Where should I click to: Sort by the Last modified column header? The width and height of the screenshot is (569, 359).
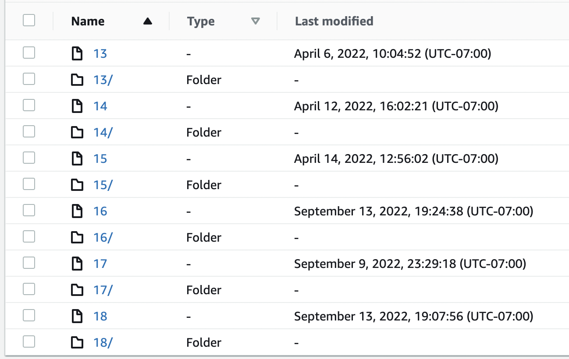pyautogui.click(x=334, y=21)
